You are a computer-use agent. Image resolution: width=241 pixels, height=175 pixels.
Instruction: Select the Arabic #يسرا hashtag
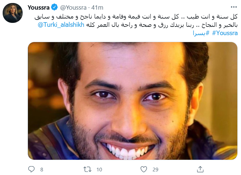pos(201,33)
